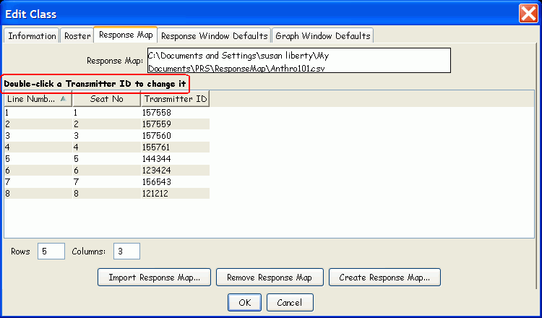Click Import Response Map button
Screen dimensions: 542x318
pyautogui.click(x=154, y=278)
